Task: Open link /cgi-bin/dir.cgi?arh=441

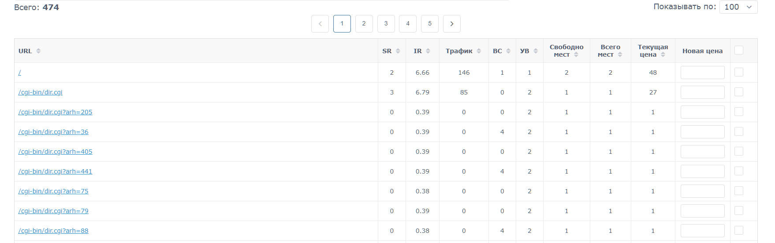Action: [56, 171]
